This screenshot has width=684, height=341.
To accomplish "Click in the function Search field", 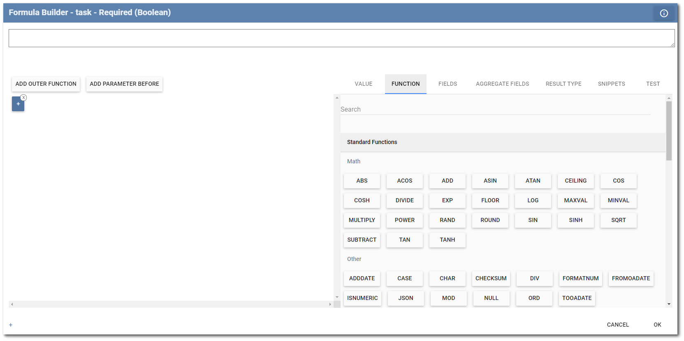I will point(495,109).
